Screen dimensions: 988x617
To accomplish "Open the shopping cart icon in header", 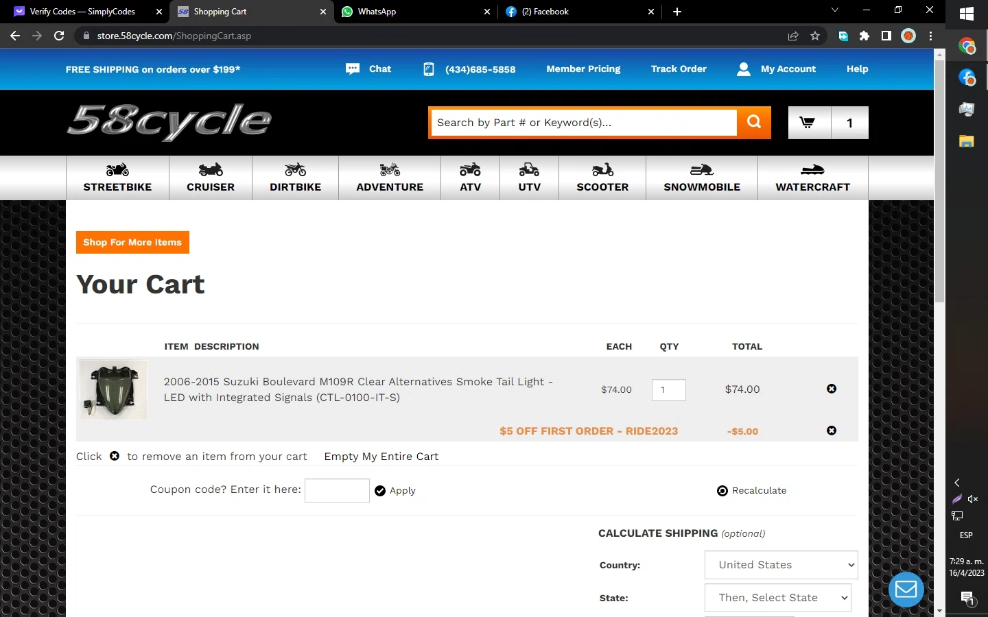I will pos(809,123).
